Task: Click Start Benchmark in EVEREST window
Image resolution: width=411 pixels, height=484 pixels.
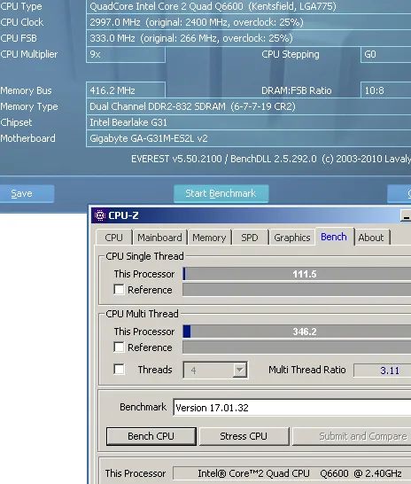Action: coord(221,193)
